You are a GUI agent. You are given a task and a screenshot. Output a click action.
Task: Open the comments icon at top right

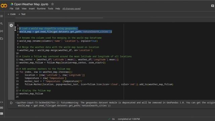(x=213, y=6)
